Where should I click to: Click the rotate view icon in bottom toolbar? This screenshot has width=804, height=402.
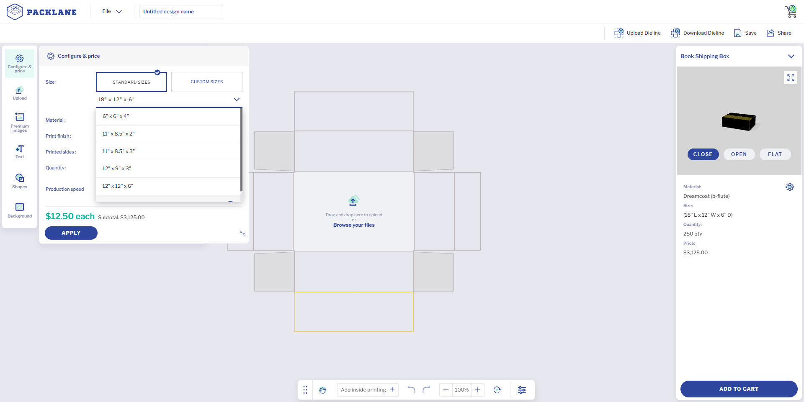tap(497, 390)
